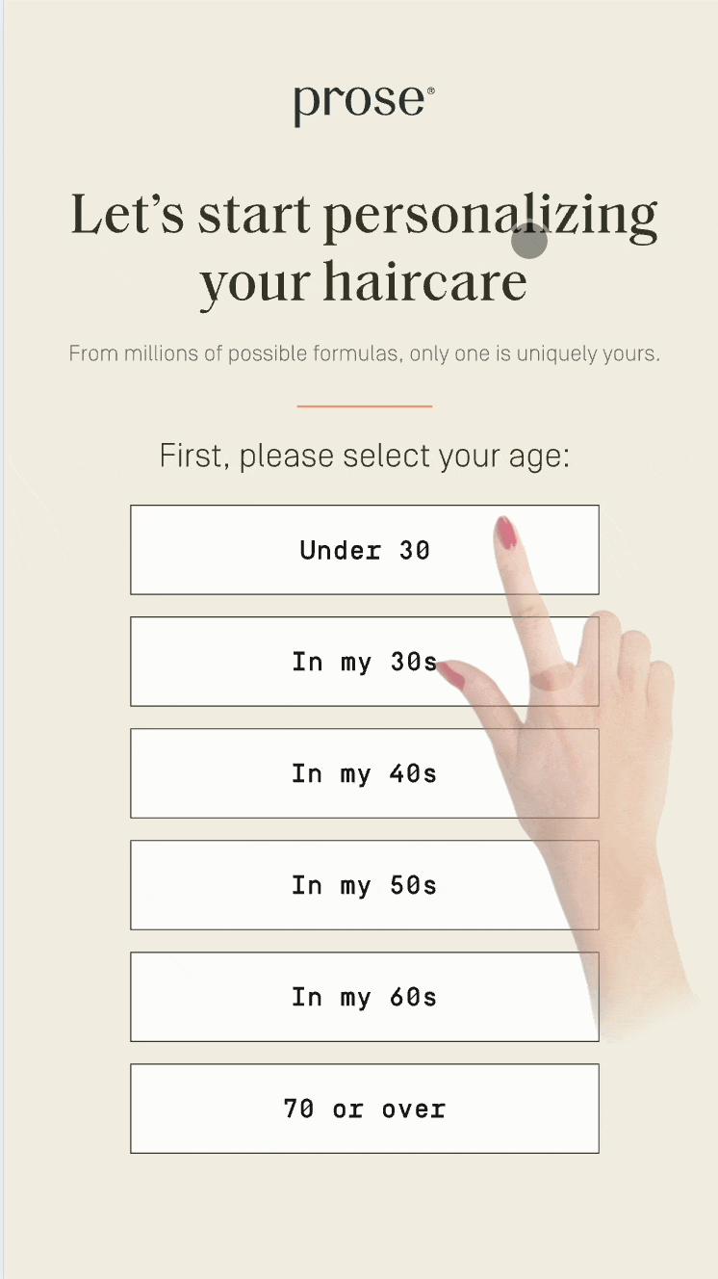
Task: Click the "your haircare" heading line
Action: 363,282
